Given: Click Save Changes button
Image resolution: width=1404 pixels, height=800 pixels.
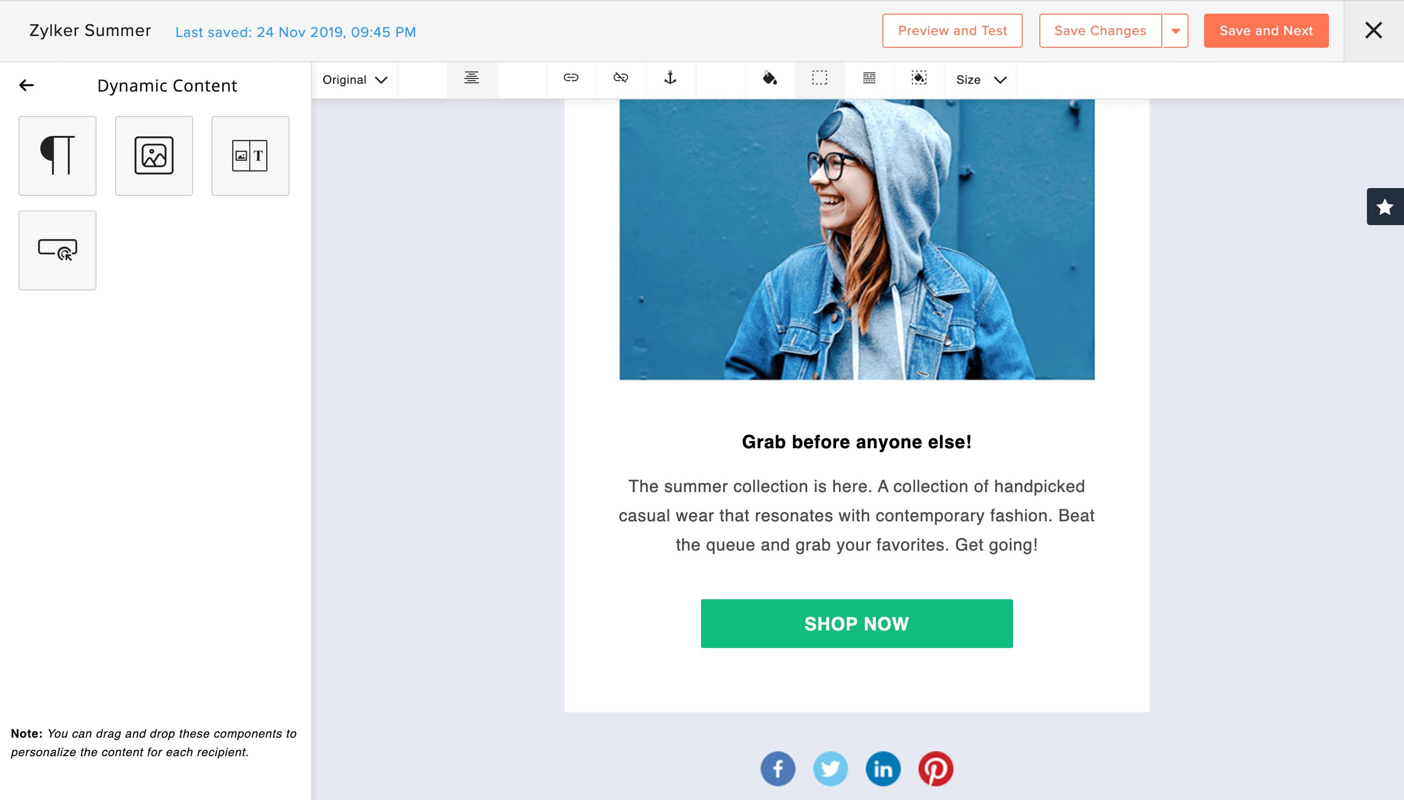Looking at the screenshot, I should click(1099, 30).
